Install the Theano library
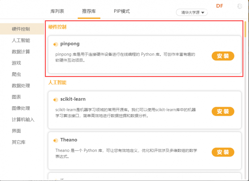Screen dimensions: 249x181 [223, 152]
